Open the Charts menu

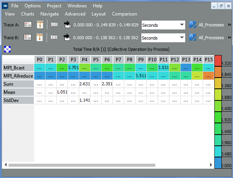(28, 14)
